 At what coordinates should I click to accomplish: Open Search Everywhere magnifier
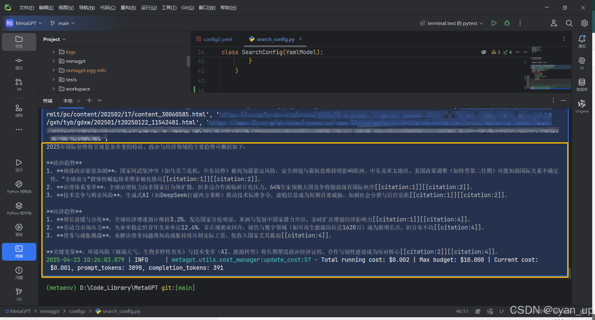(569, 23)
